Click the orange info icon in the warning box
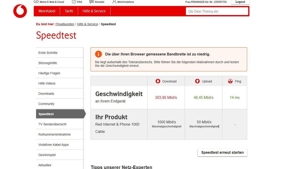This screenshot has width=290, height=169. click(x=98, y=54)
